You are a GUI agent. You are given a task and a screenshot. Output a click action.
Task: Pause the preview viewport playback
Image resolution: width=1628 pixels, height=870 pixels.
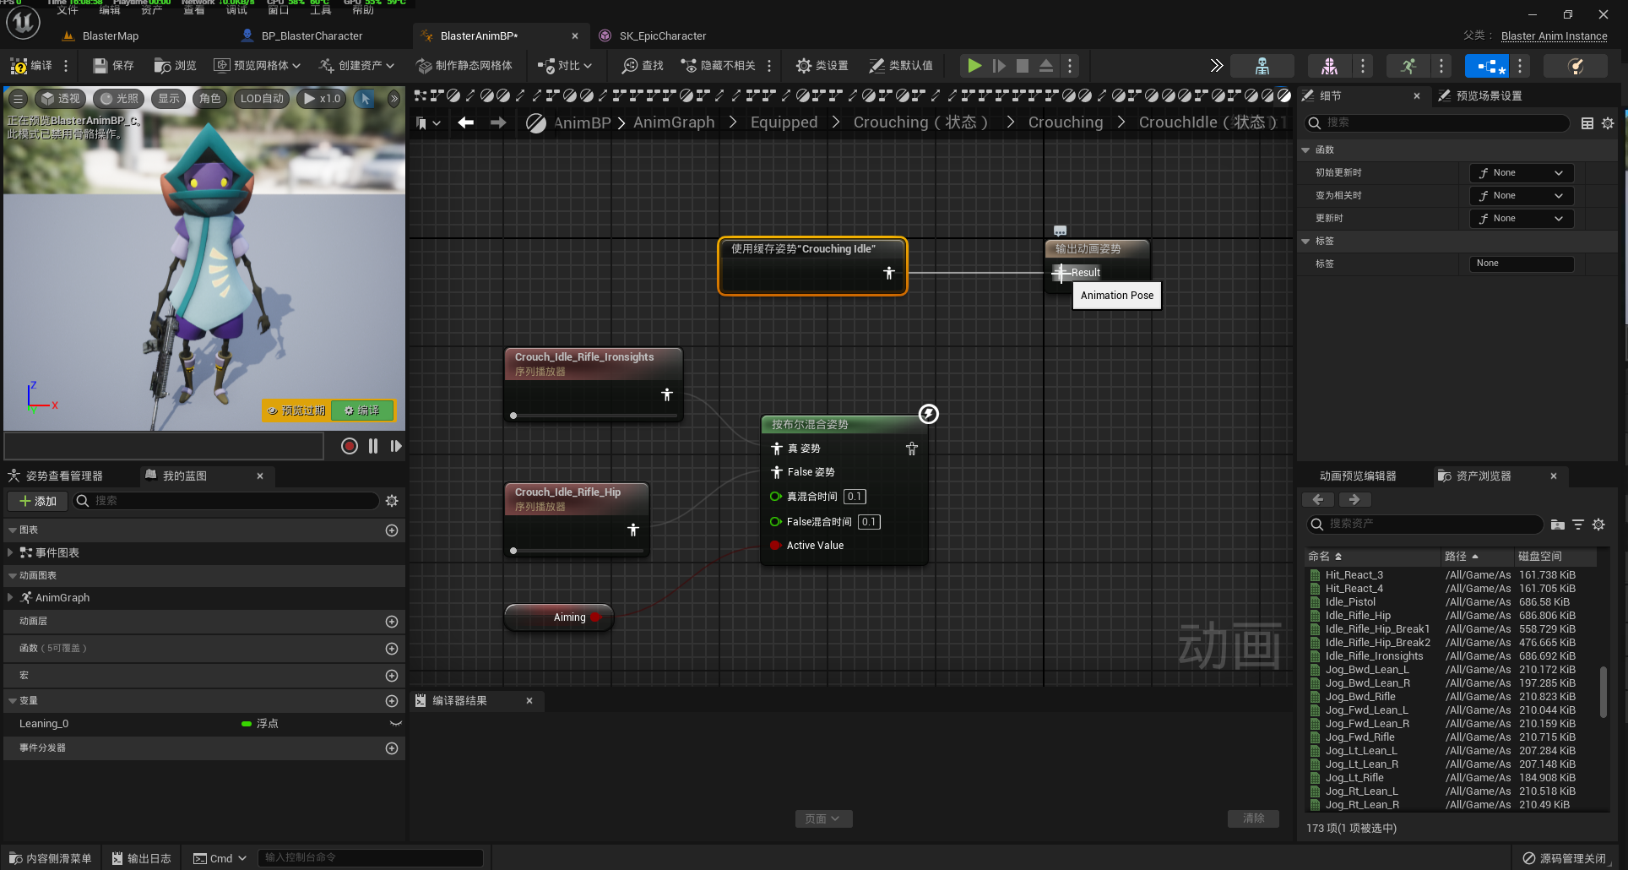pyautogui.click(x=373, y=446)
